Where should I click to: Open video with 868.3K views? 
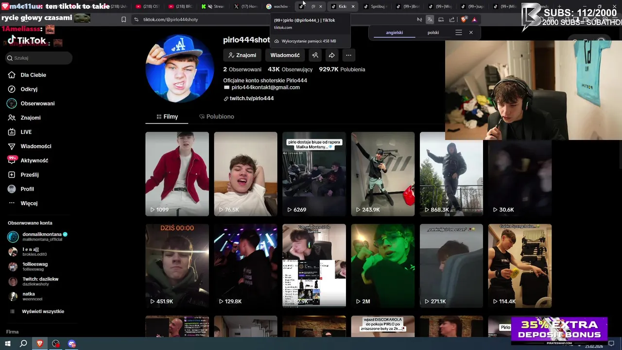[x=451, y=174]
